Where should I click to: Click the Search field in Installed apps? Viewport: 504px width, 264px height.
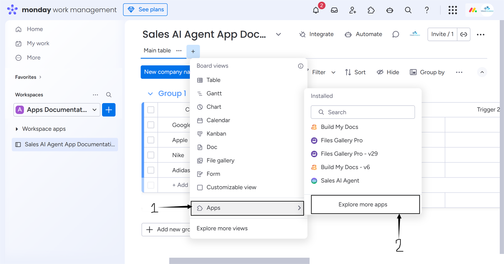(363, 112)
